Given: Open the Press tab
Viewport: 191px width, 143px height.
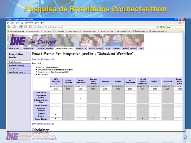Looking at the screenshot, I should pyautogui.click(x=125, y=48).
